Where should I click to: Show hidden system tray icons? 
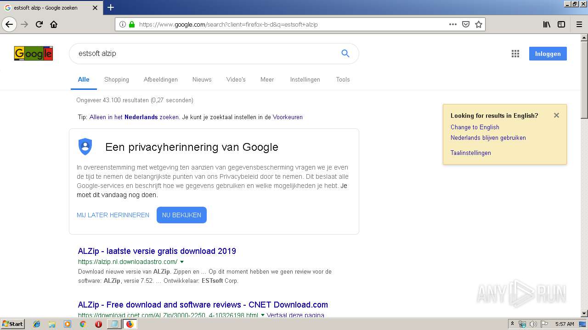click(x=512, y=324)
